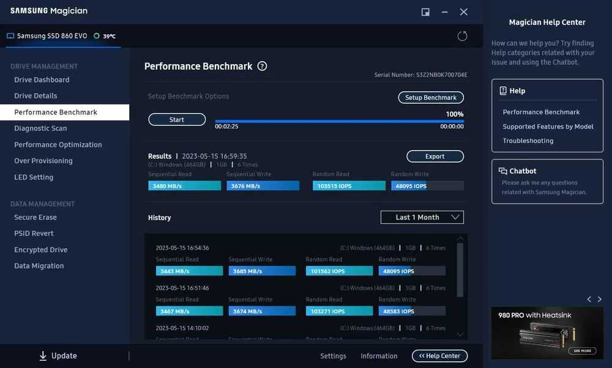Click the Help book icon
The width and height of the screenshot is (612, 368).
point(503,91)
